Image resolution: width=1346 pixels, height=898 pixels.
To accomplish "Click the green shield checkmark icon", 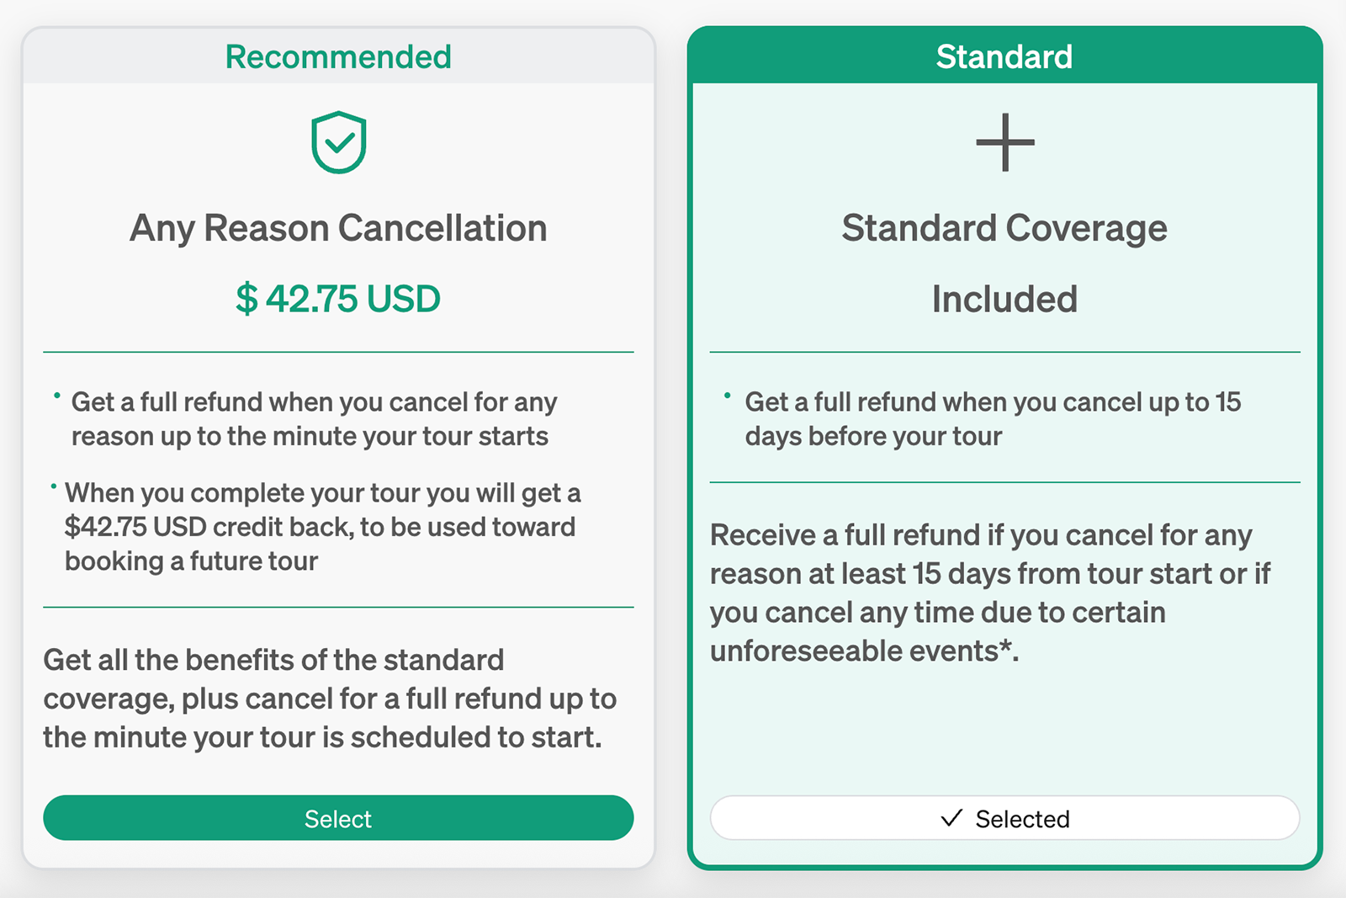I will point(338,142).
